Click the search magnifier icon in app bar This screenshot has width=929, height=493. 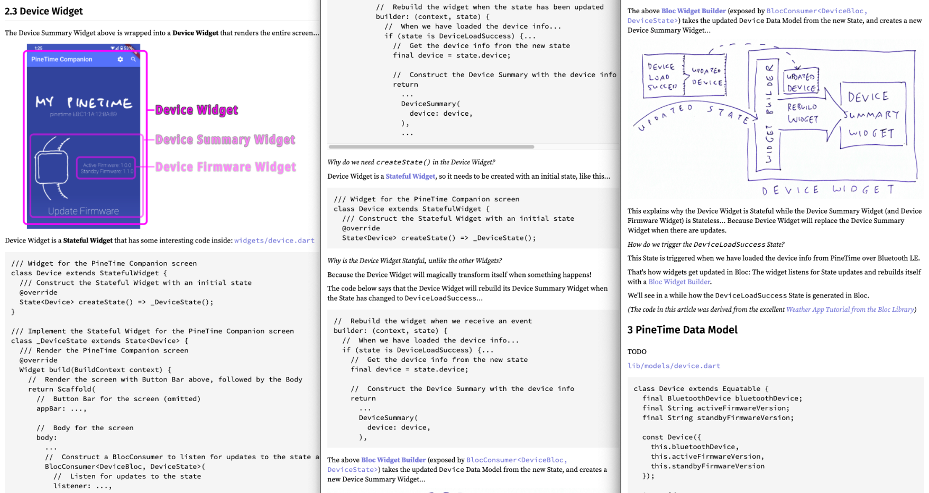(x=133, y=59)
